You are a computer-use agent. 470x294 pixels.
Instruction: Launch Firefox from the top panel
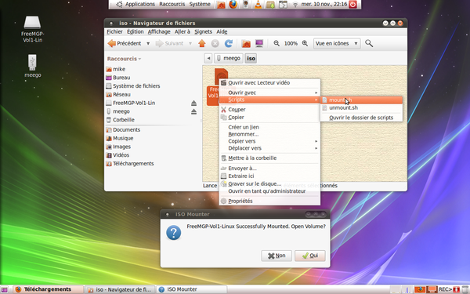(233, 4)
